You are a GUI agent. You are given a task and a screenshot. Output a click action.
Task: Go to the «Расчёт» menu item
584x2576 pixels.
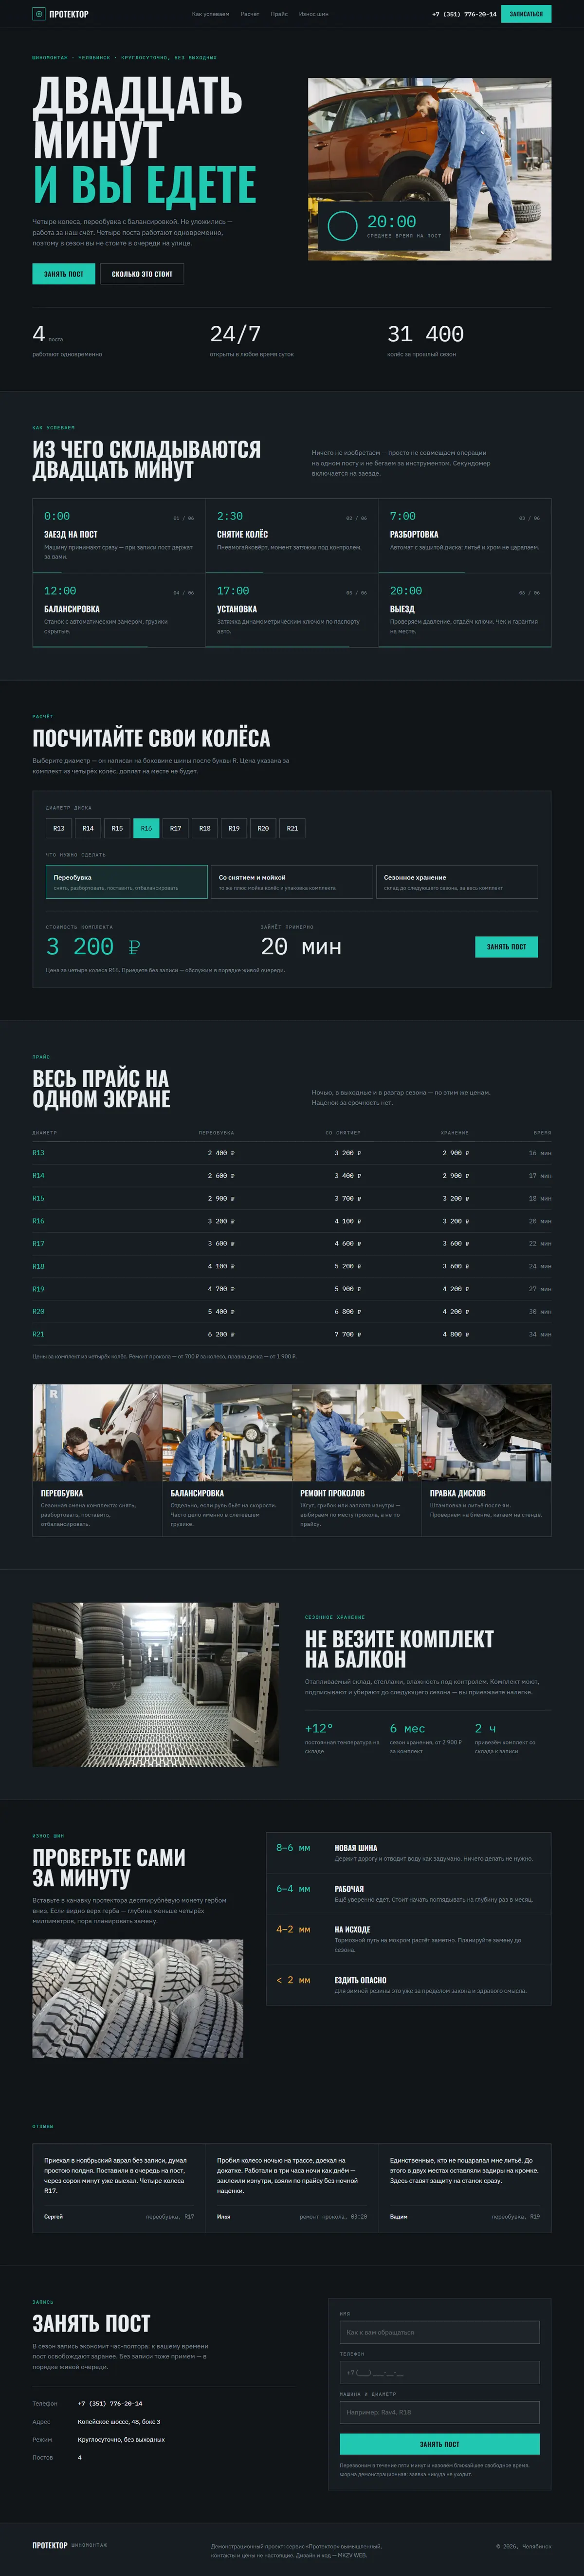[x=250, y=14]
